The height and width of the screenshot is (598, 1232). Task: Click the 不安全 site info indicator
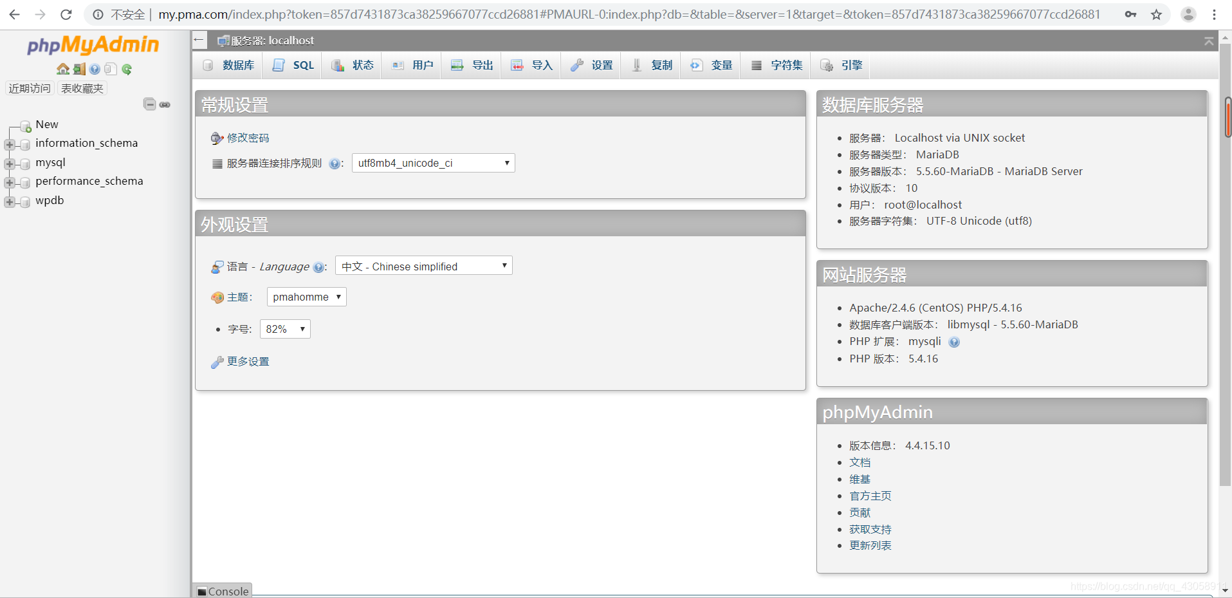120,14
